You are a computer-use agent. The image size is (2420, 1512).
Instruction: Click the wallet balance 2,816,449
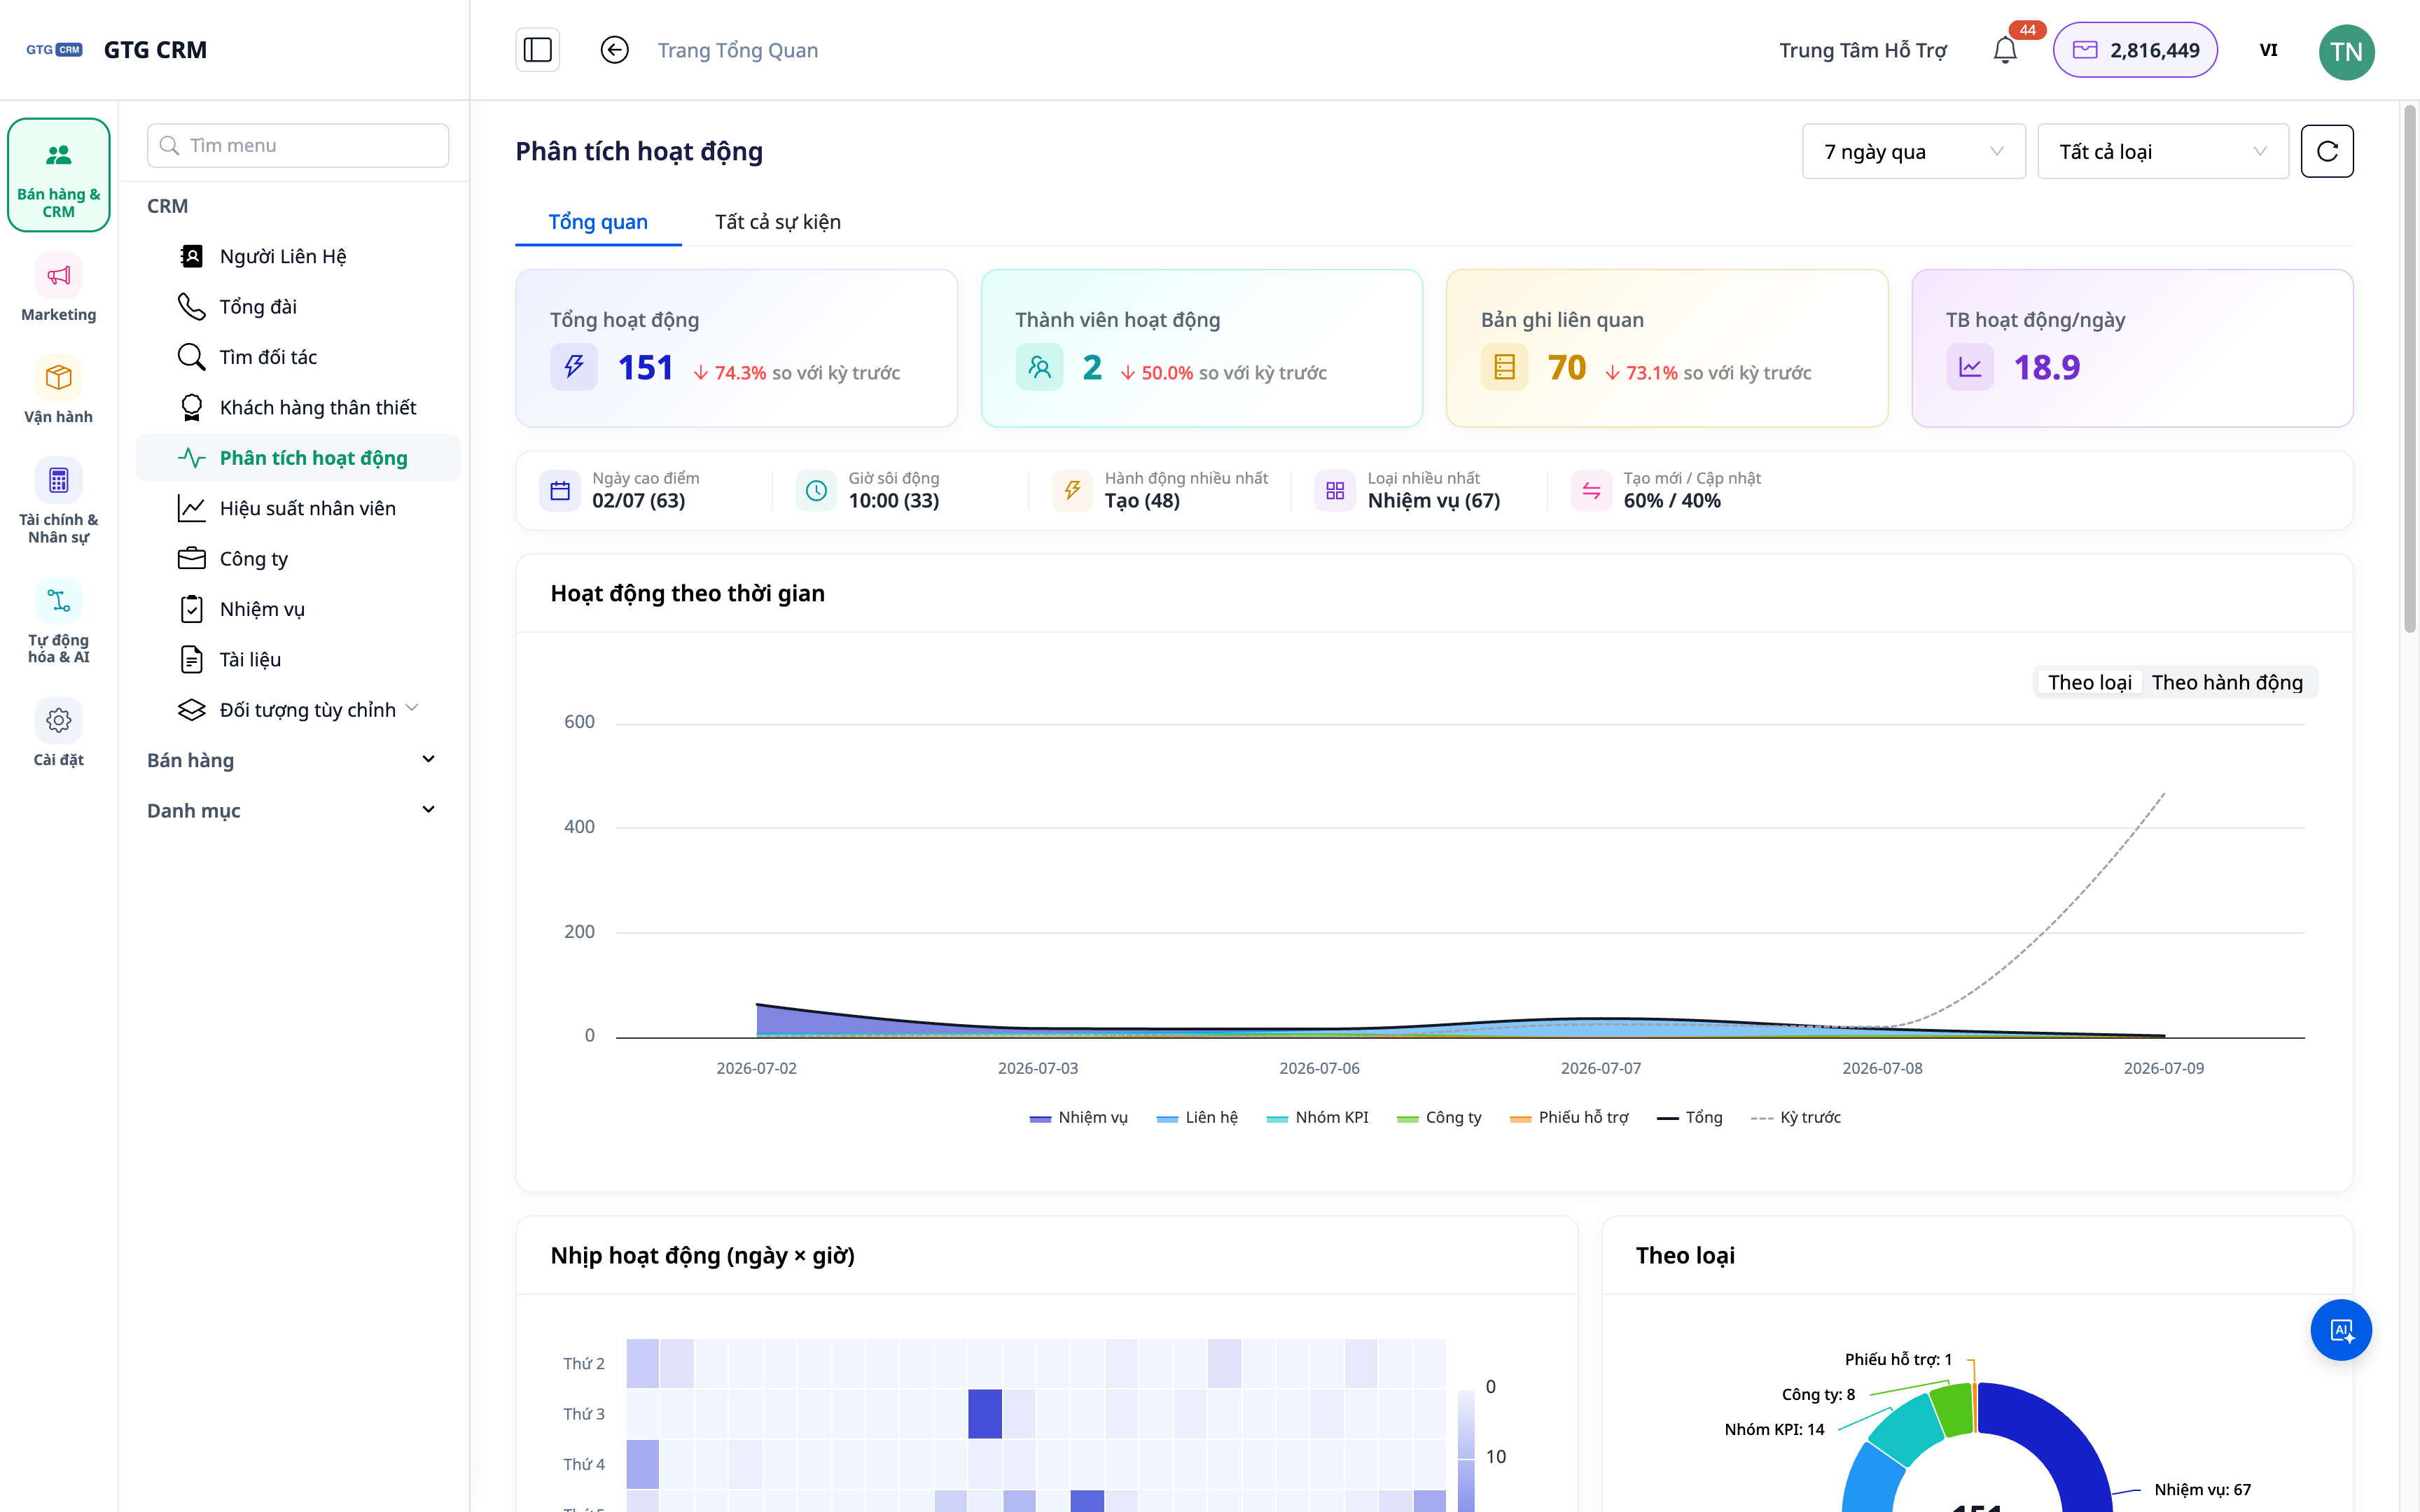coord(2135,50)
